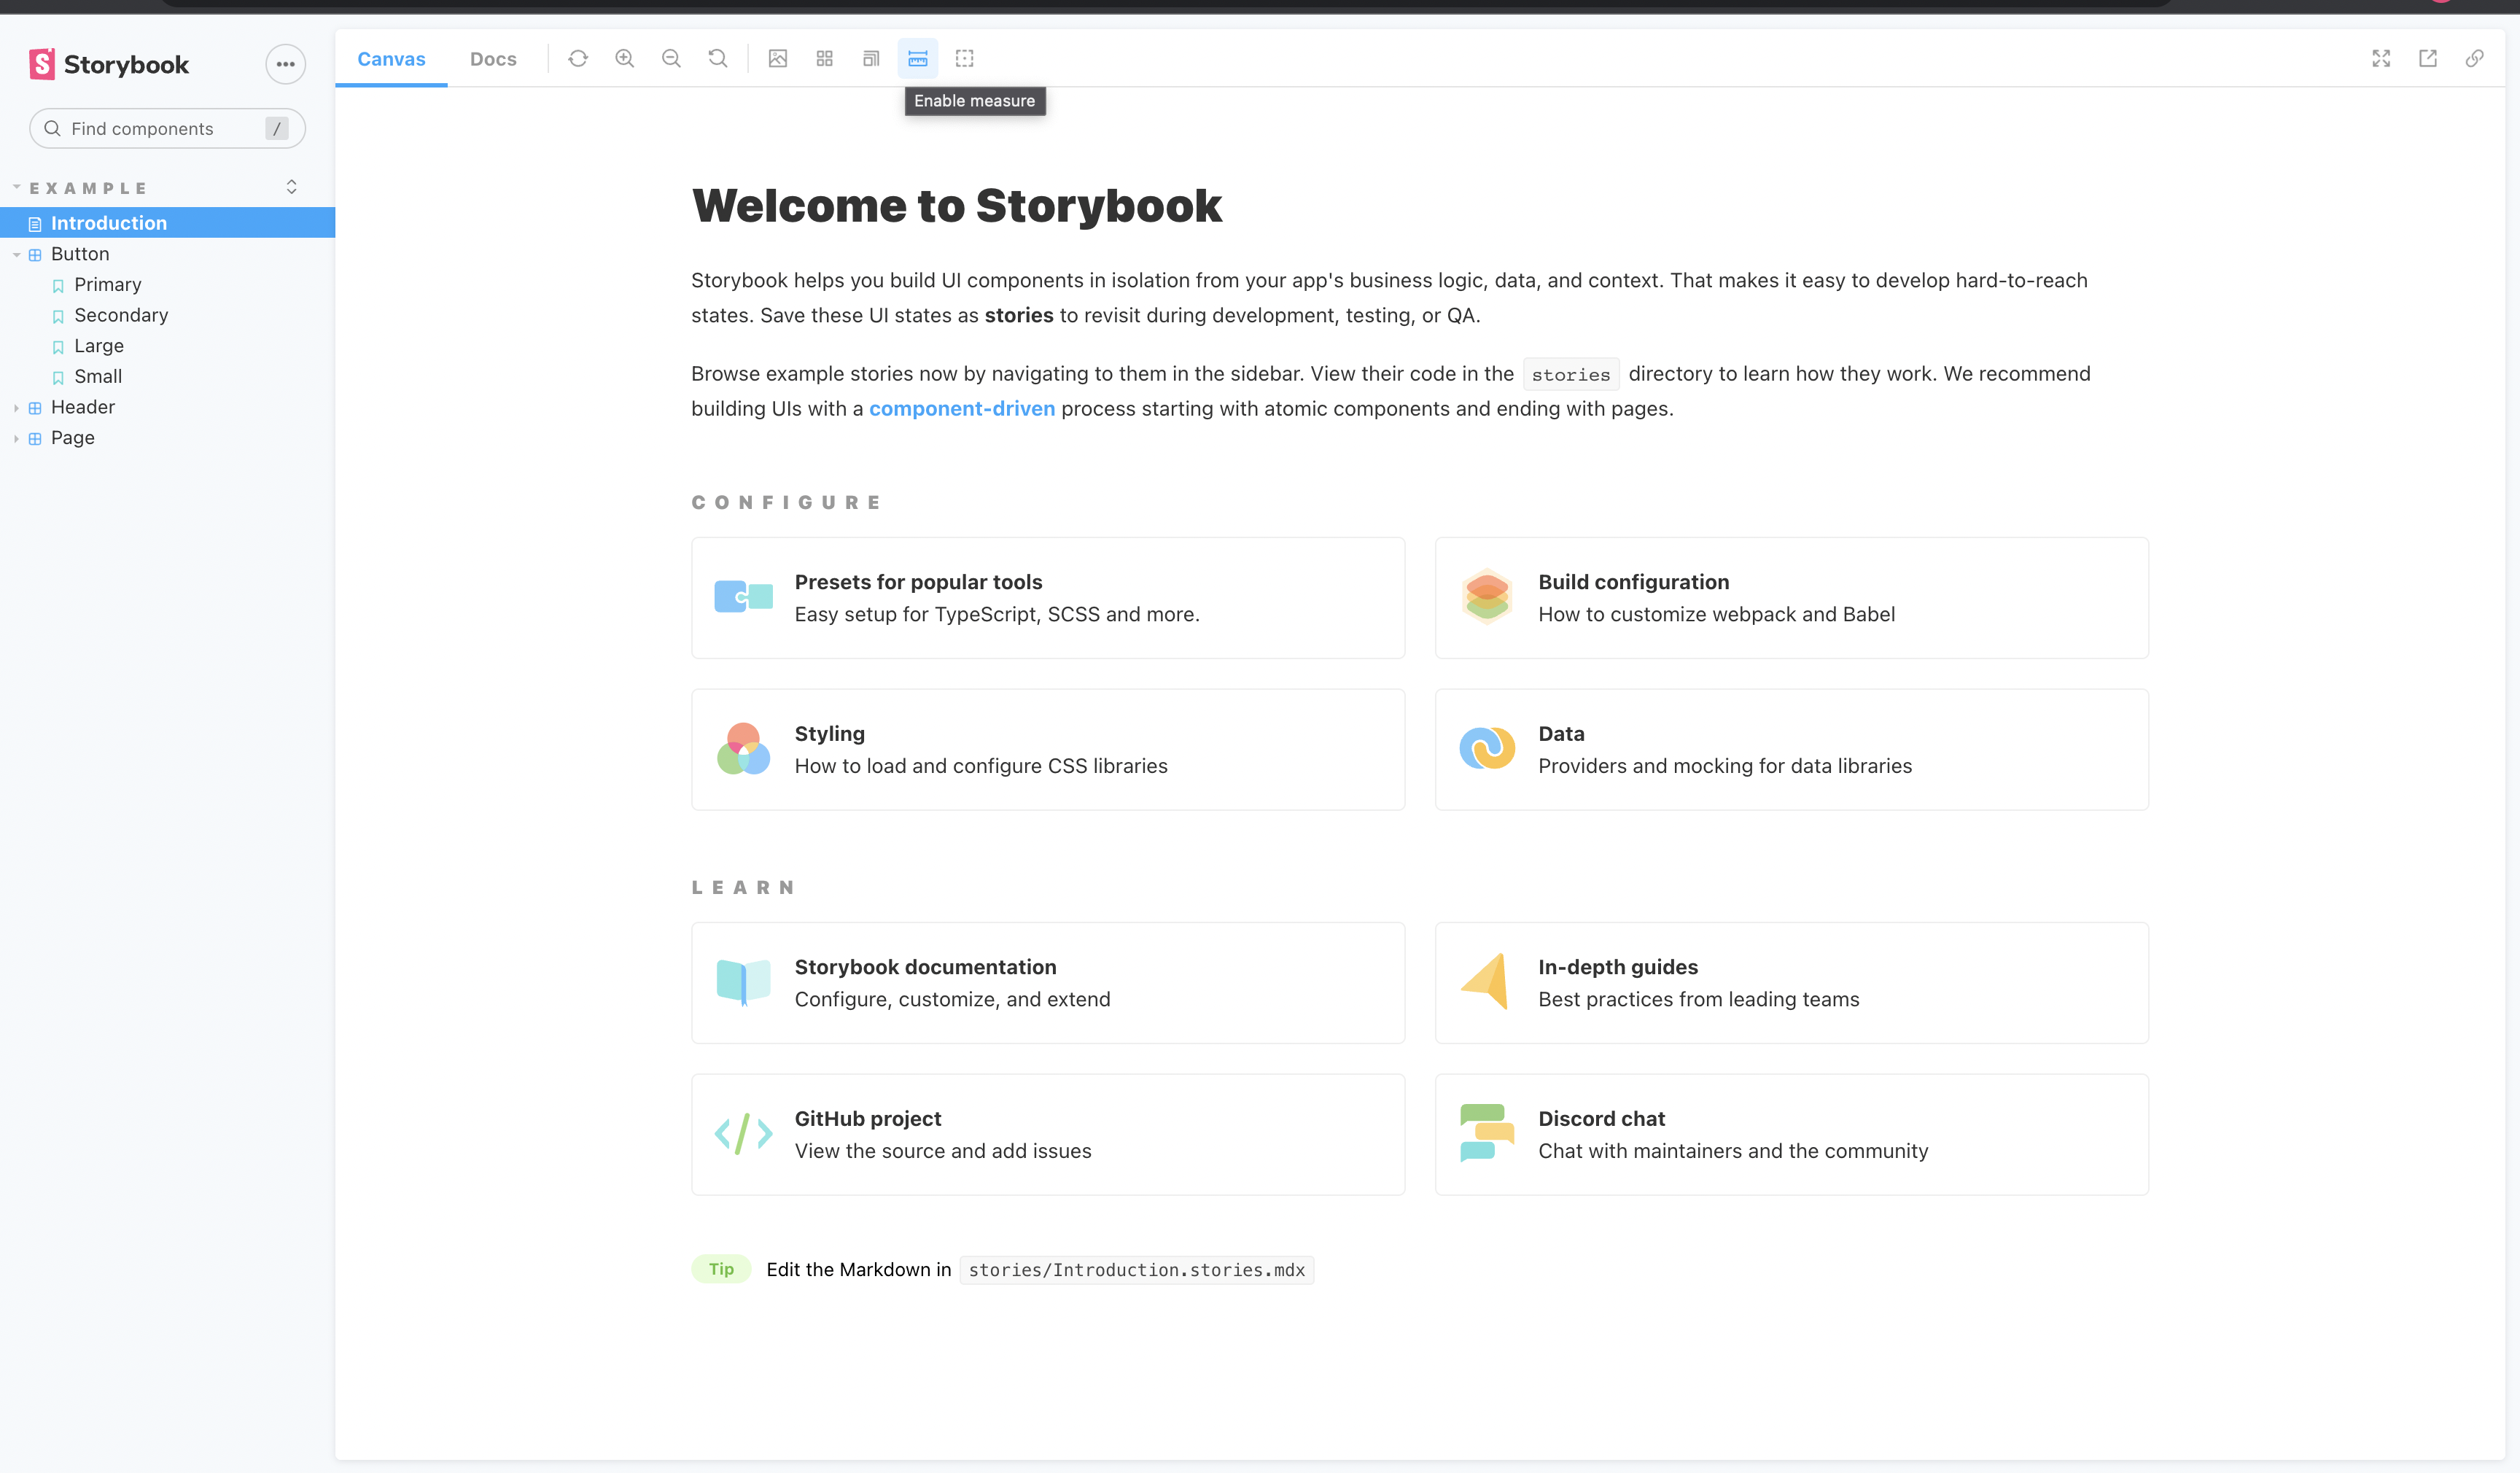2520x1473 pixels.
Task: Click the LEARN section heading
Action: pyautogui.click(x=744, y=888)
